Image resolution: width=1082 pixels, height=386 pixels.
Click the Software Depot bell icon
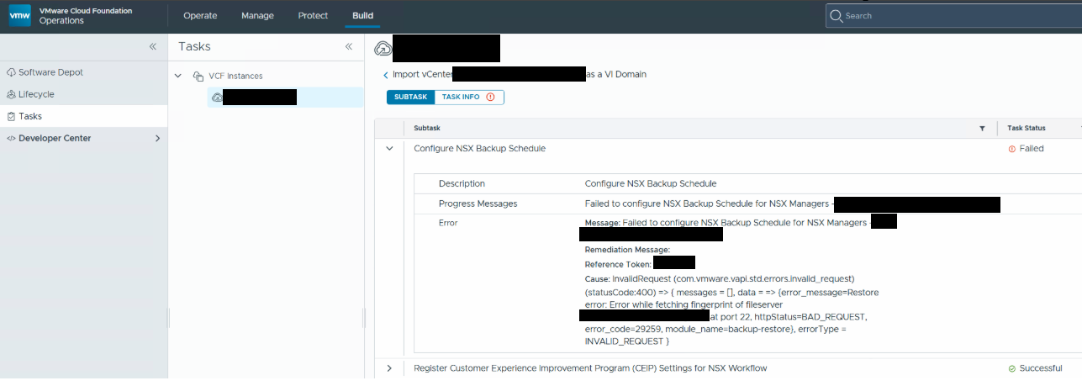point(11,72)
